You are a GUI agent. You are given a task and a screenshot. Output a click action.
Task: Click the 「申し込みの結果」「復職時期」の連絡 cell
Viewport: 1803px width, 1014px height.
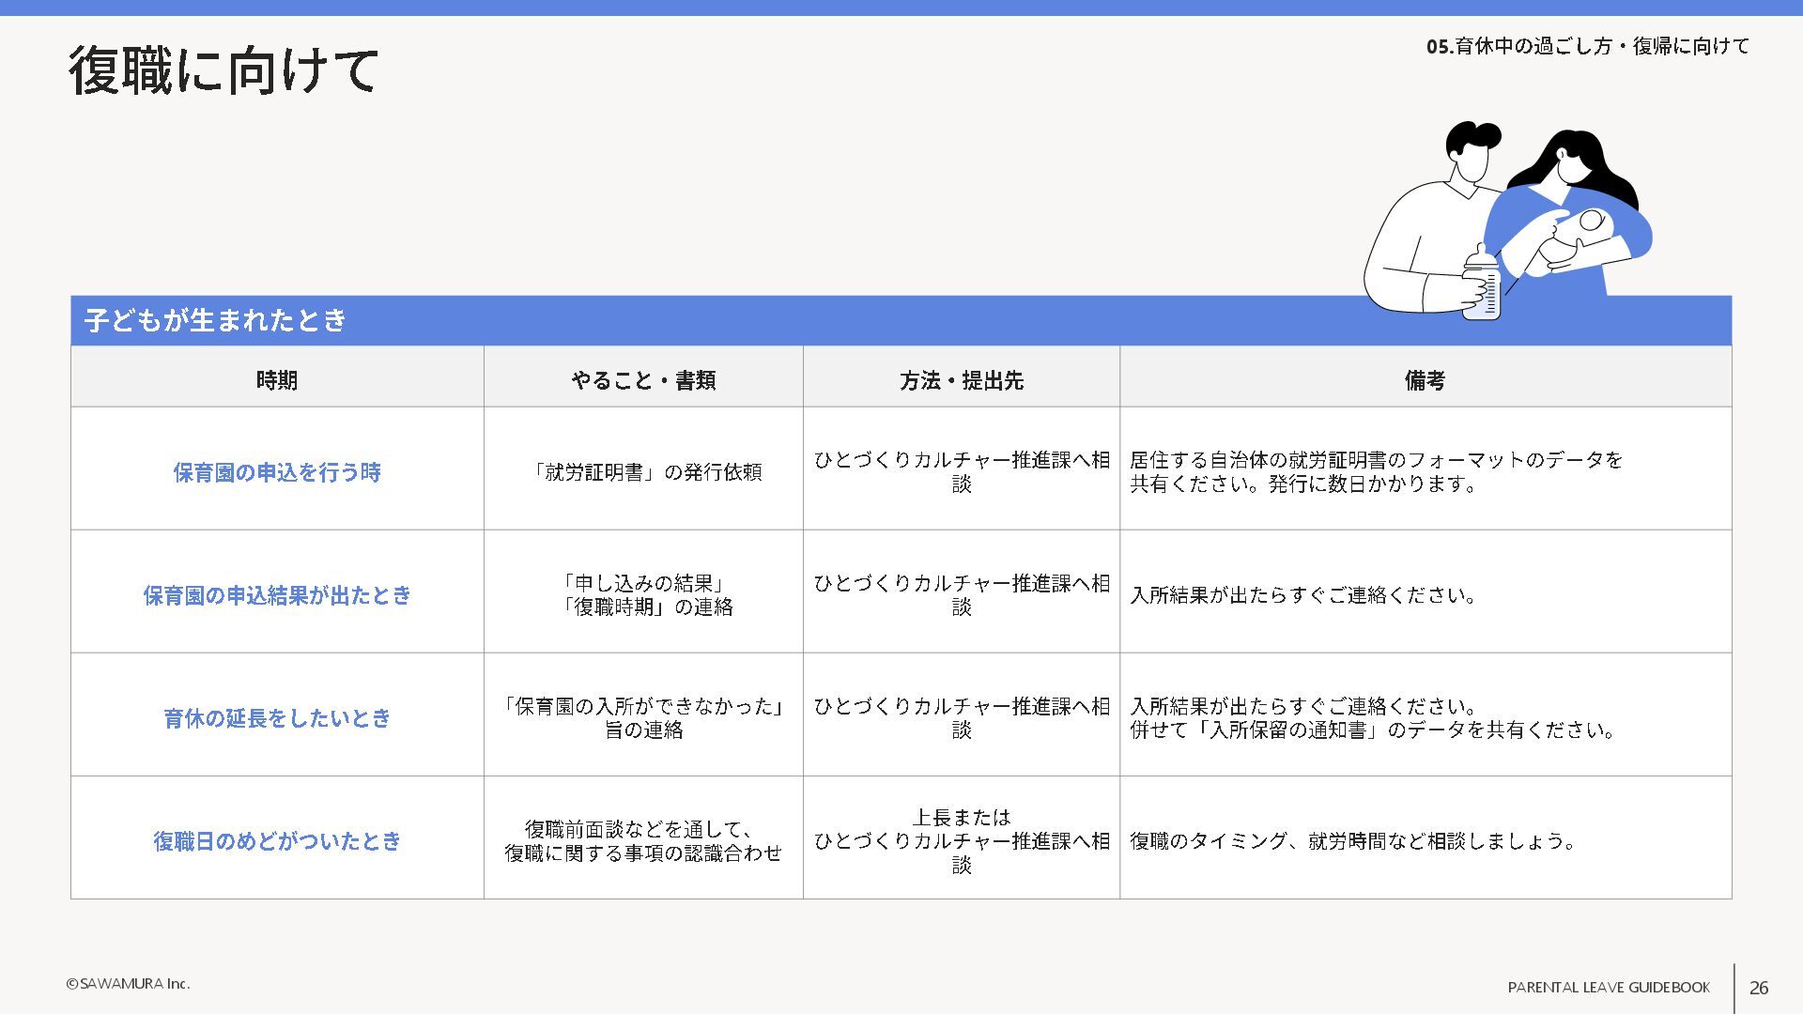click(643, 595)
